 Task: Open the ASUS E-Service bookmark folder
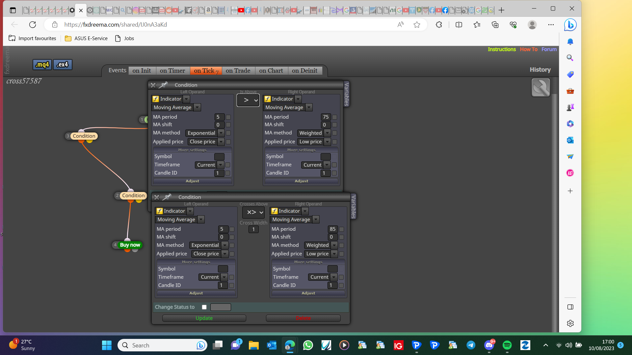[x=86, y=38]
